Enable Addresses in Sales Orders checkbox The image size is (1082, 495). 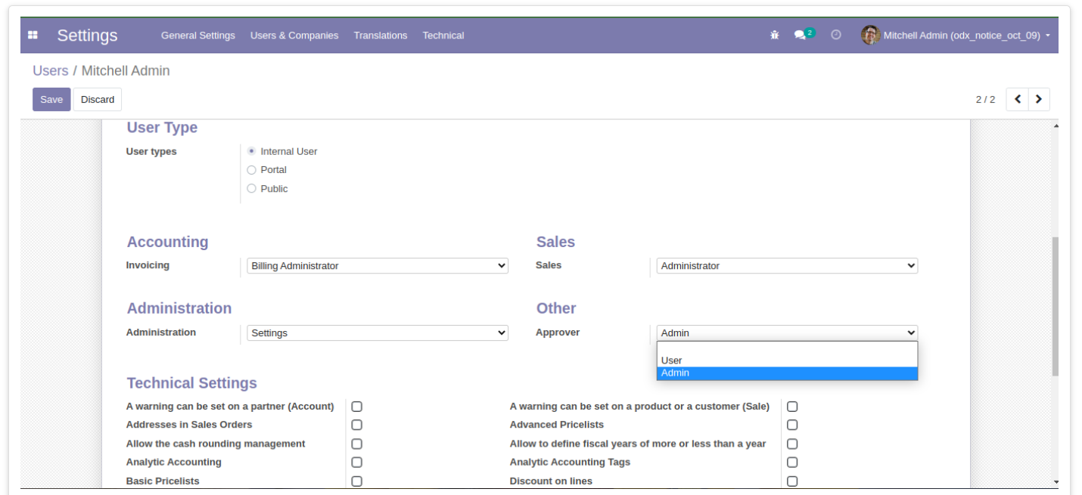357,425
